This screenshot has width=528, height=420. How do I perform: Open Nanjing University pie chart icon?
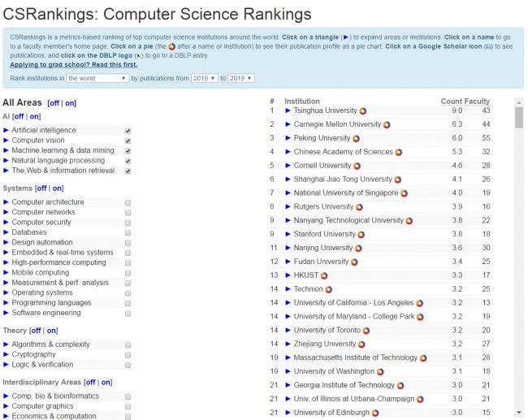[x=358, y=249]
